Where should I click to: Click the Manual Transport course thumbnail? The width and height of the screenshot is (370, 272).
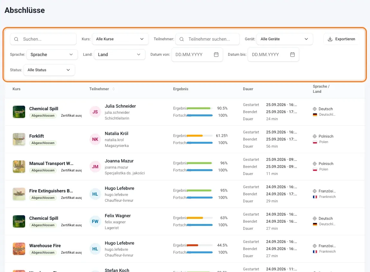pyautogui.click(x=19, y=167)
